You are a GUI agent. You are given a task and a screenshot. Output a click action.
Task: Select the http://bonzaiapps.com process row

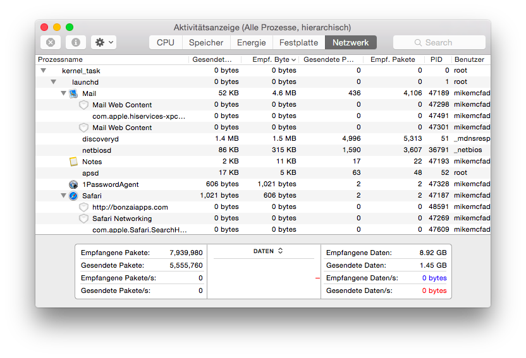(x=263, y=207)
